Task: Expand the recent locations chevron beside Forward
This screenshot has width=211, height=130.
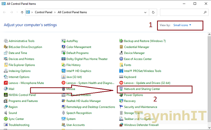Action: coord(17,12)
